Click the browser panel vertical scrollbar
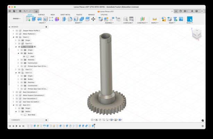Screen dimensions: 213x139 9,66
